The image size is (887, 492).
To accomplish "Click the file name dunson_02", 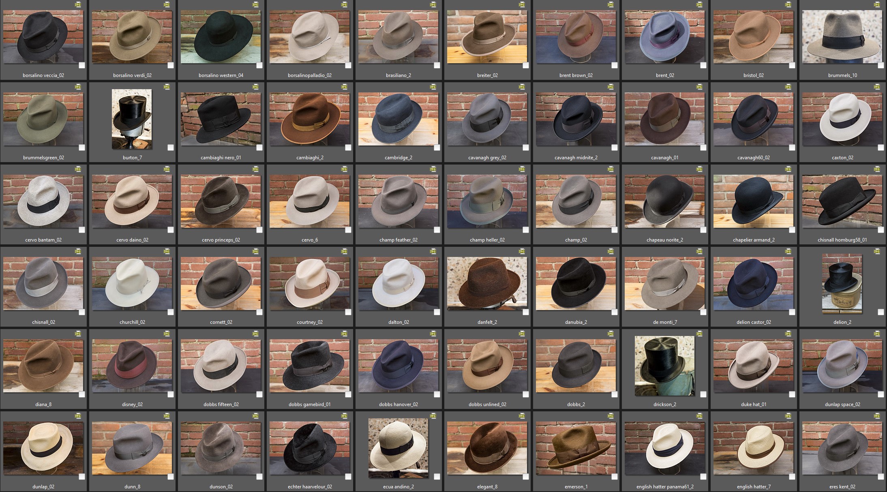I will (221, 487).
